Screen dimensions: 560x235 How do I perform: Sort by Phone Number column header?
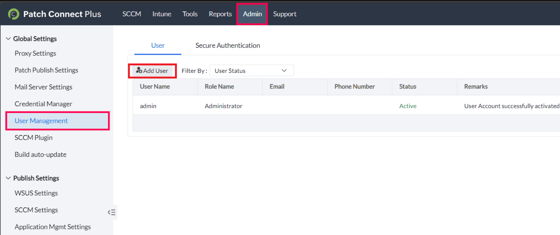pos(355,87)
